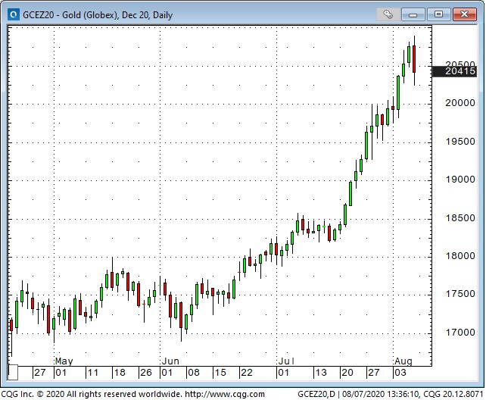Click date label 15 on time axis
This screenshot has height=400, width=486.
pyautogui.click(x=220, y=373)
